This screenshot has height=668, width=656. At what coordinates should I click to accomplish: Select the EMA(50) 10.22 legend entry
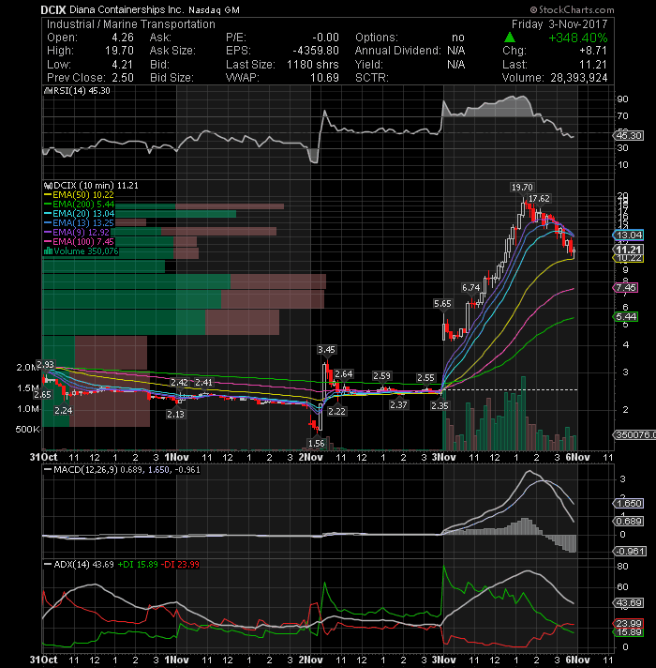coord(79,195)
